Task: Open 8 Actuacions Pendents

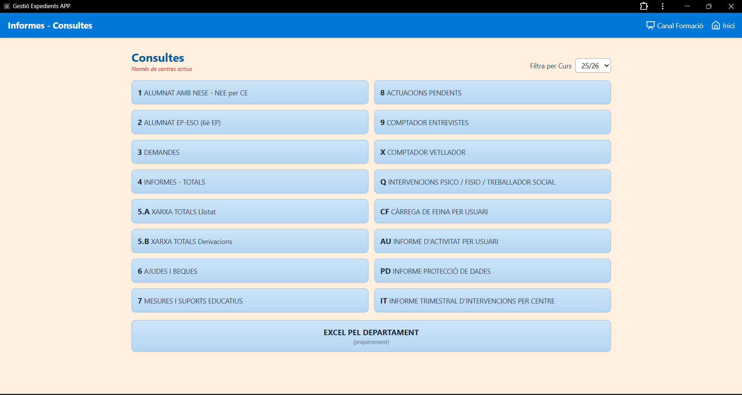Action: [x=492, y=92]
